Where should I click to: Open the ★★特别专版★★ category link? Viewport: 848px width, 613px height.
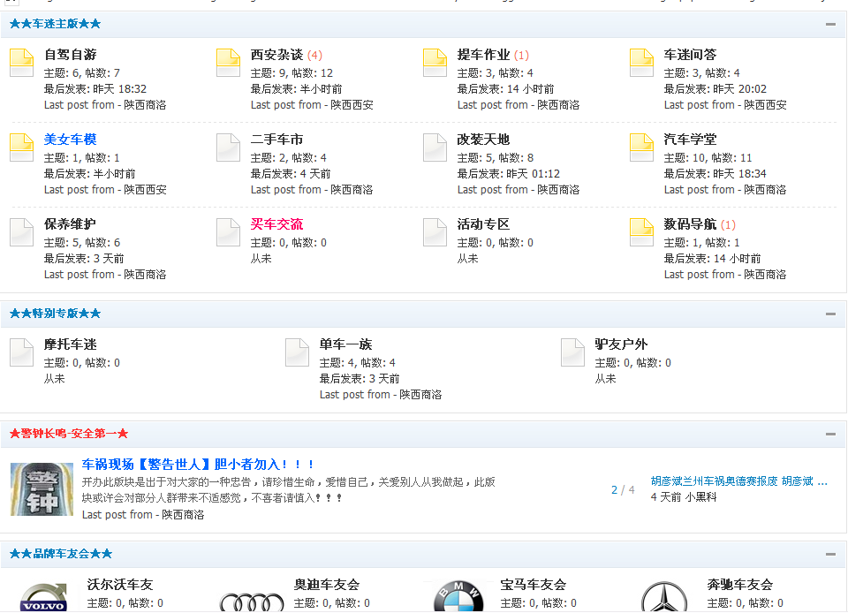tap(55, 314)
